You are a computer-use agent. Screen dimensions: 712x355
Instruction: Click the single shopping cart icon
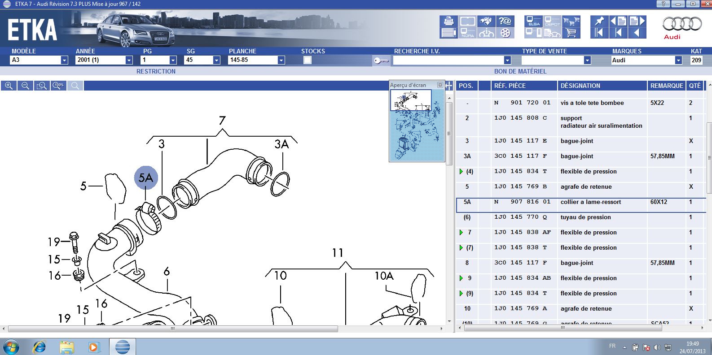[x=571, y=33]
